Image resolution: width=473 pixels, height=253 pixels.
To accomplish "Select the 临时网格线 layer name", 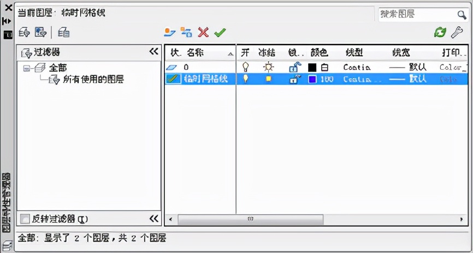I will pyautogui.click(x=205, y=79).
